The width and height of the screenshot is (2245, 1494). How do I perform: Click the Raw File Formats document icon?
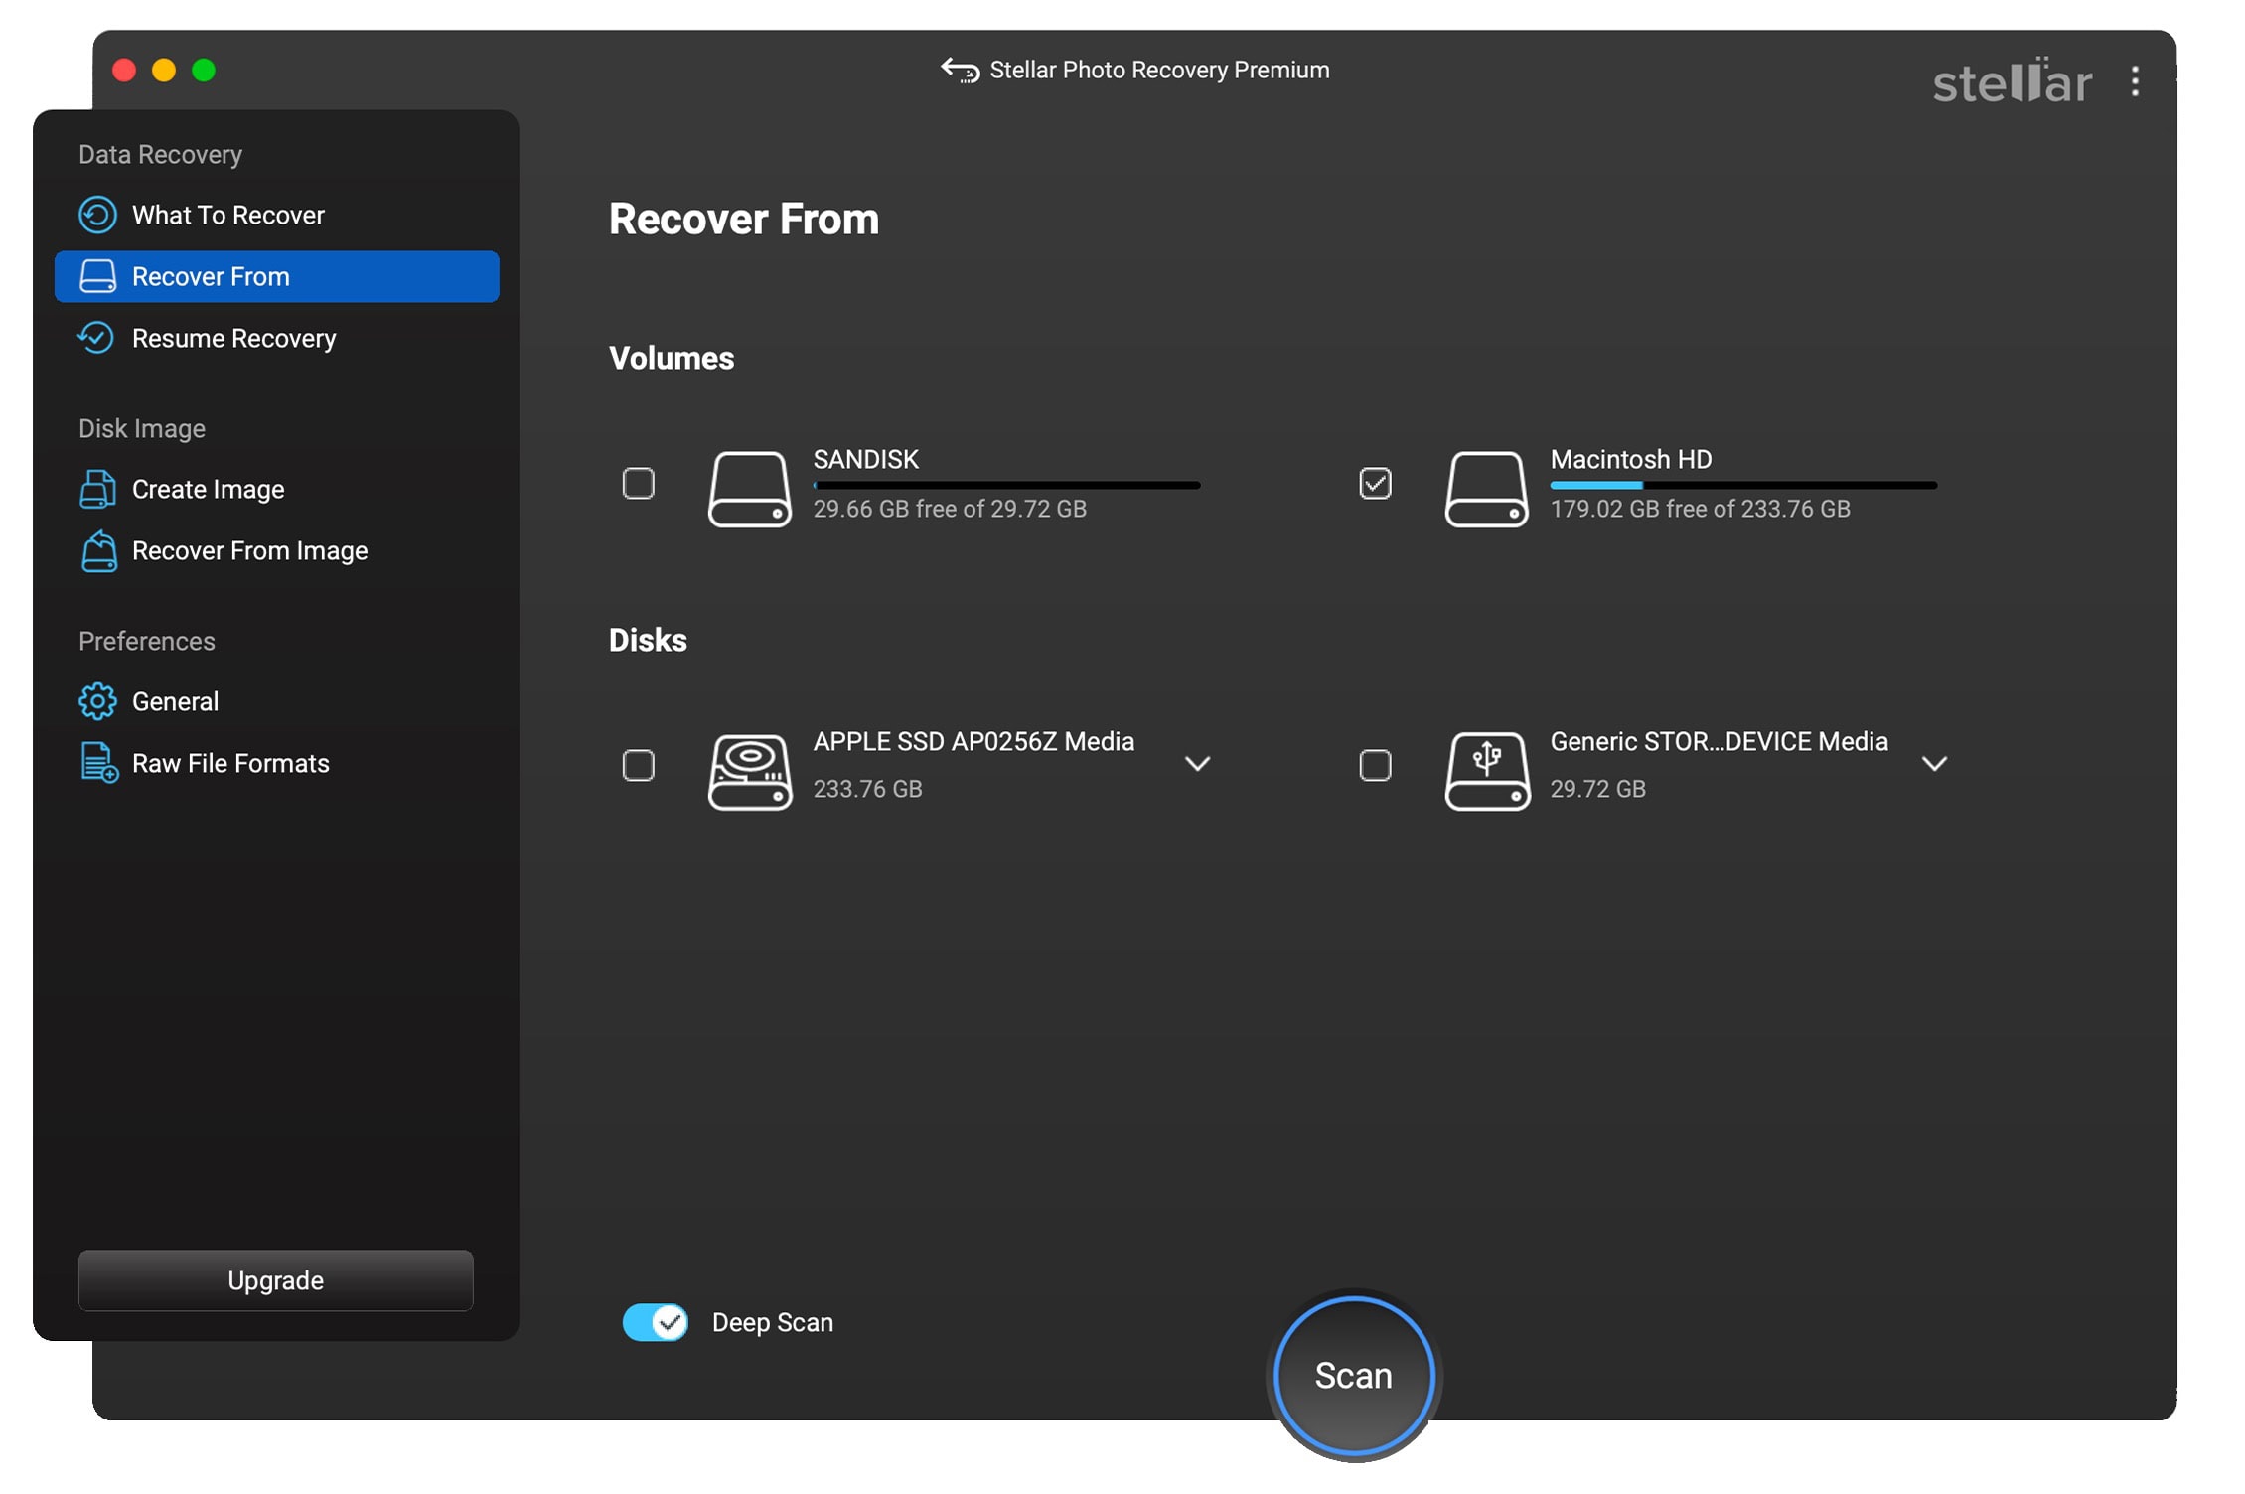98,763
